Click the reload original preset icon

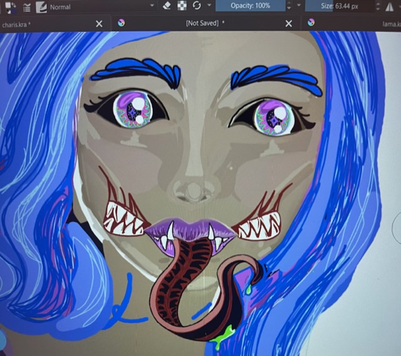(197, 6)
